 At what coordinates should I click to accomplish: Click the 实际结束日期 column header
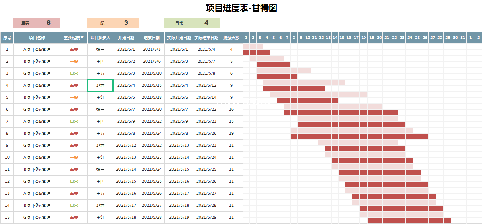(x=206, y=38)
